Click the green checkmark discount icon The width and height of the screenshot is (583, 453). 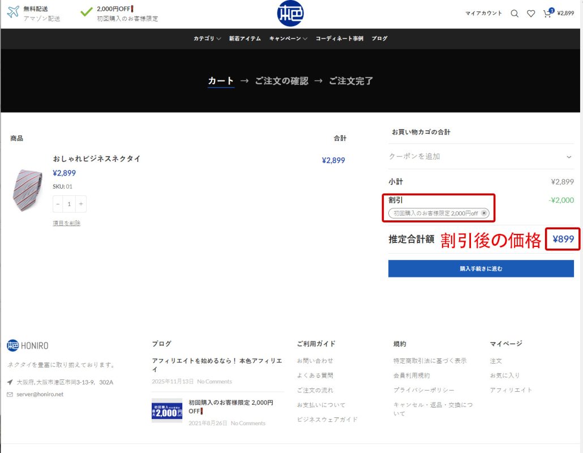(86, 12)
